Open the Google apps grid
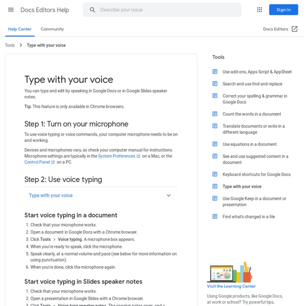The image size is (306, 306). click(260, 10)
